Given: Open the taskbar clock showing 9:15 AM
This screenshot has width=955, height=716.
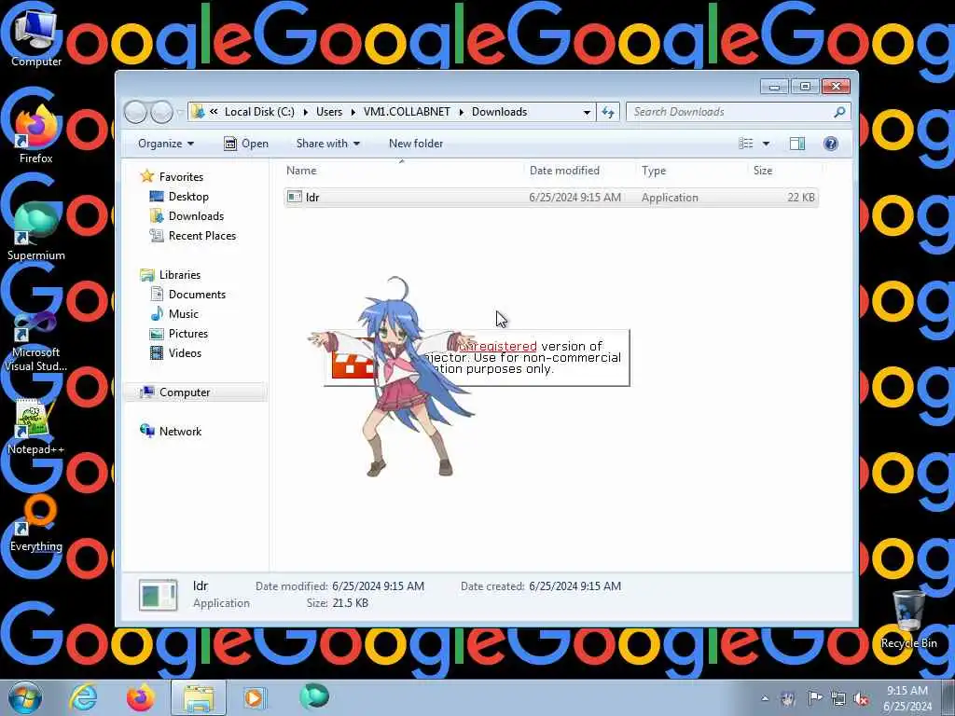Looking at the screenshot, I should tap(907, 698).
